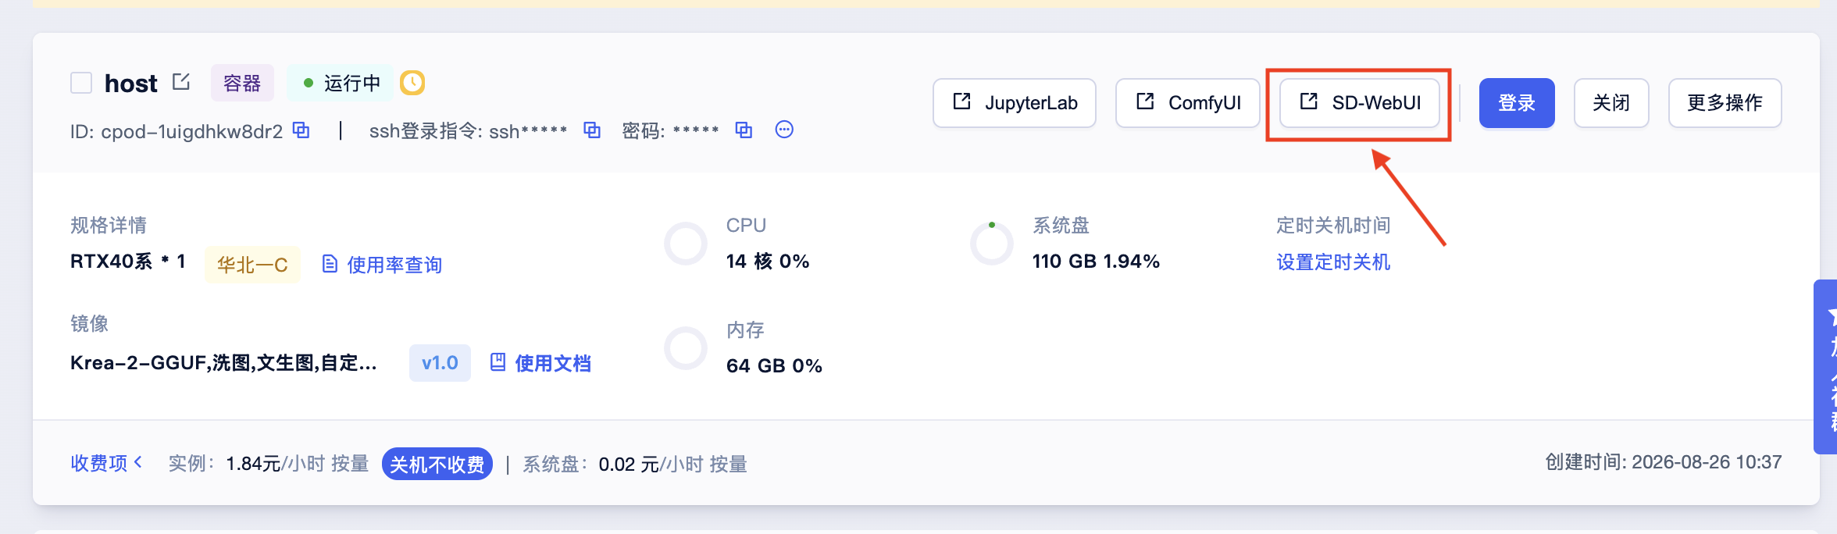Open the circular more-options ellipsis icon
The height and width of the screenshot is (534, 1837).
pos(784,130)
